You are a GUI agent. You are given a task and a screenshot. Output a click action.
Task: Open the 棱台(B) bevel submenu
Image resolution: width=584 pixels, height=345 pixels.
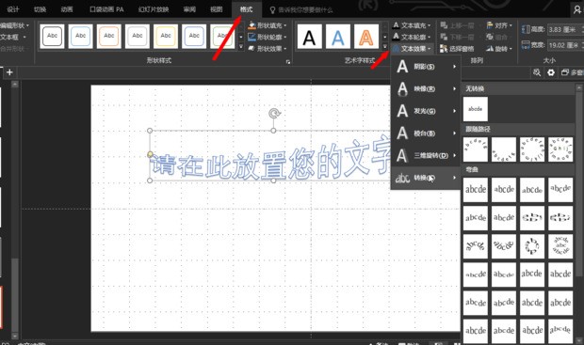pos(426,133)
